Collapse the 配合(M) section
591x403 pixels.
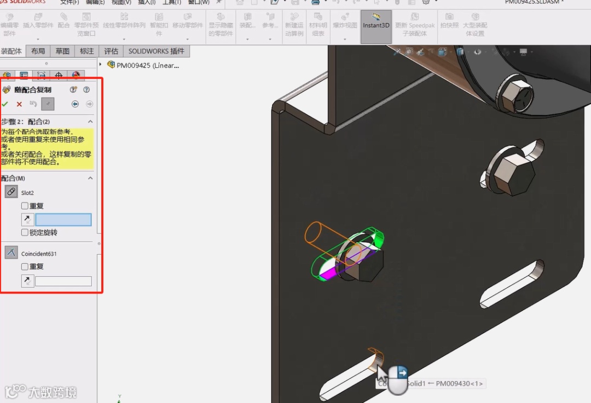tap(90, 178)
